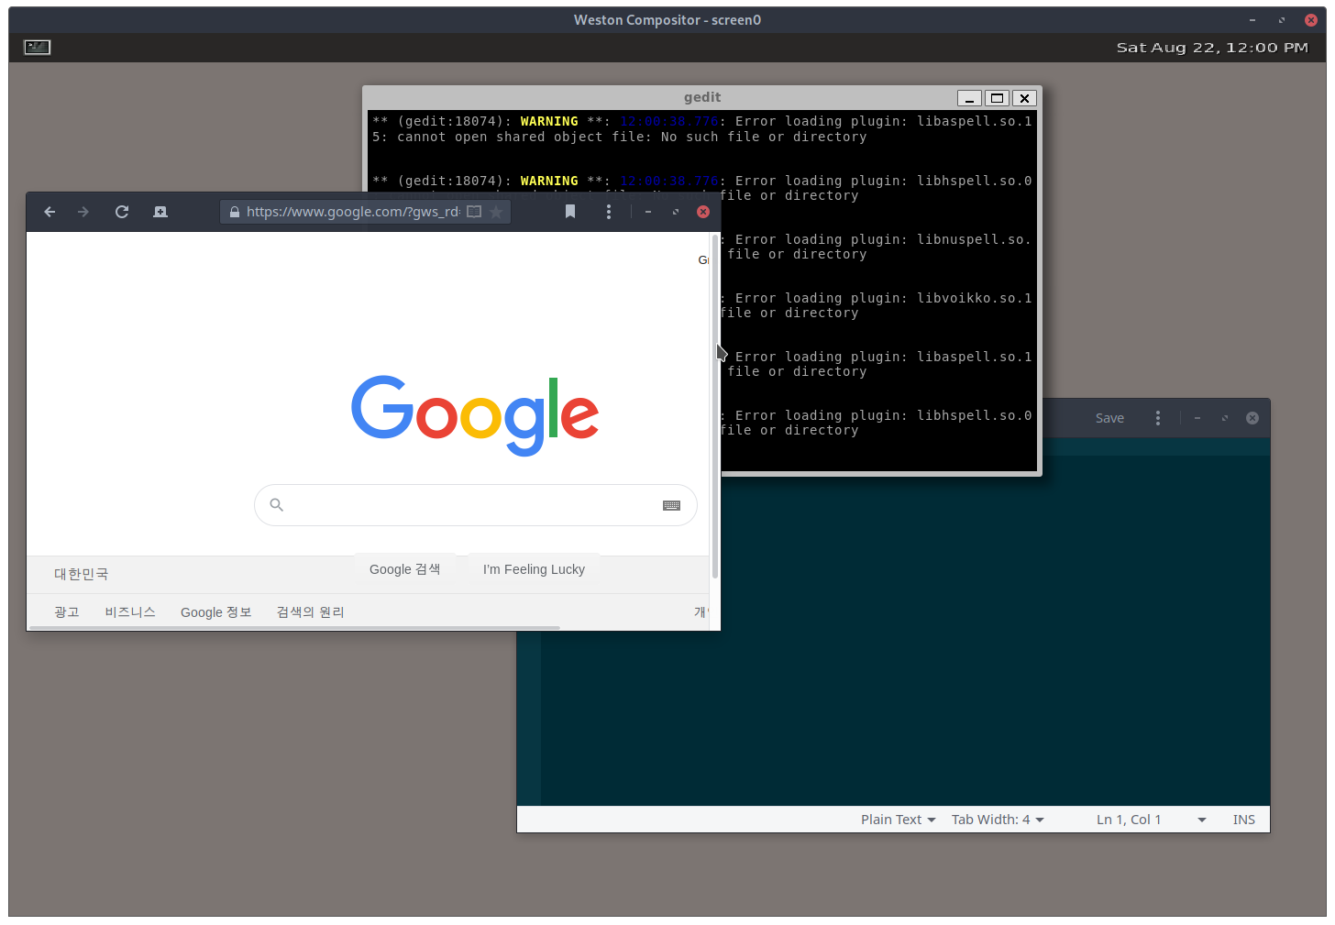This screenshot has width=1335, height=925.
Task: Close the gedit editor window
Action: tap(1252, 418)
